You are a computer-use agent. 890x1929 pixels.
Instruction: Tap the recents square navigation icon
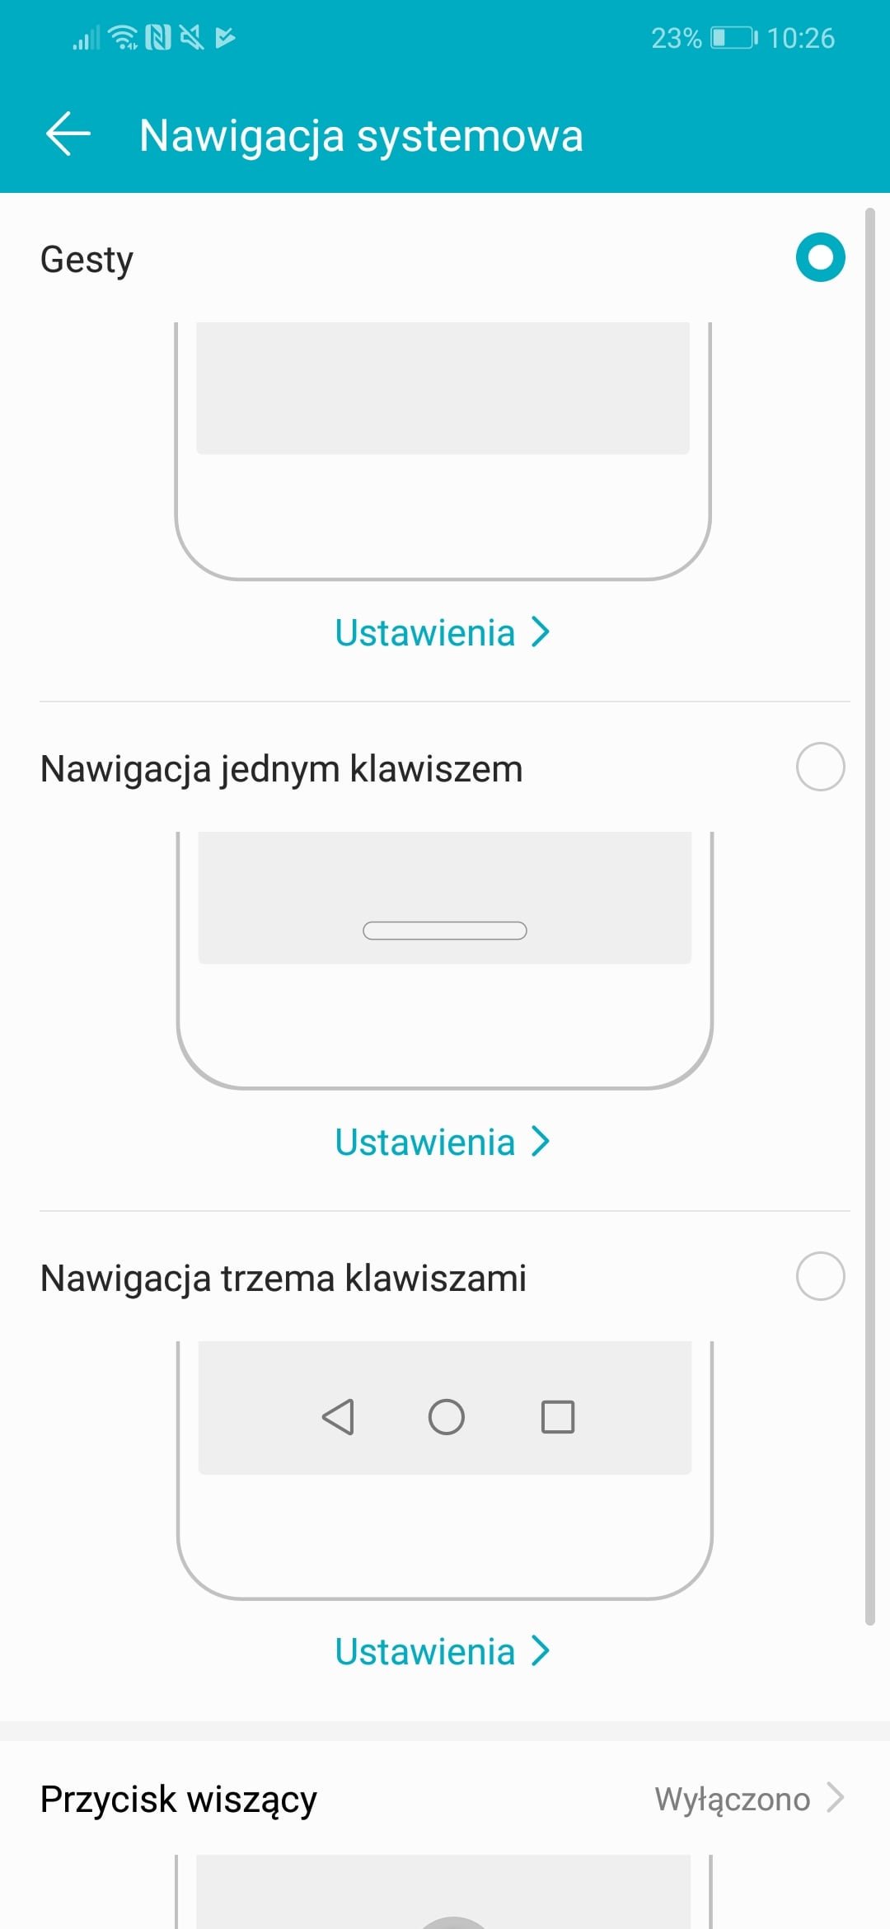tap(558, 1417)
